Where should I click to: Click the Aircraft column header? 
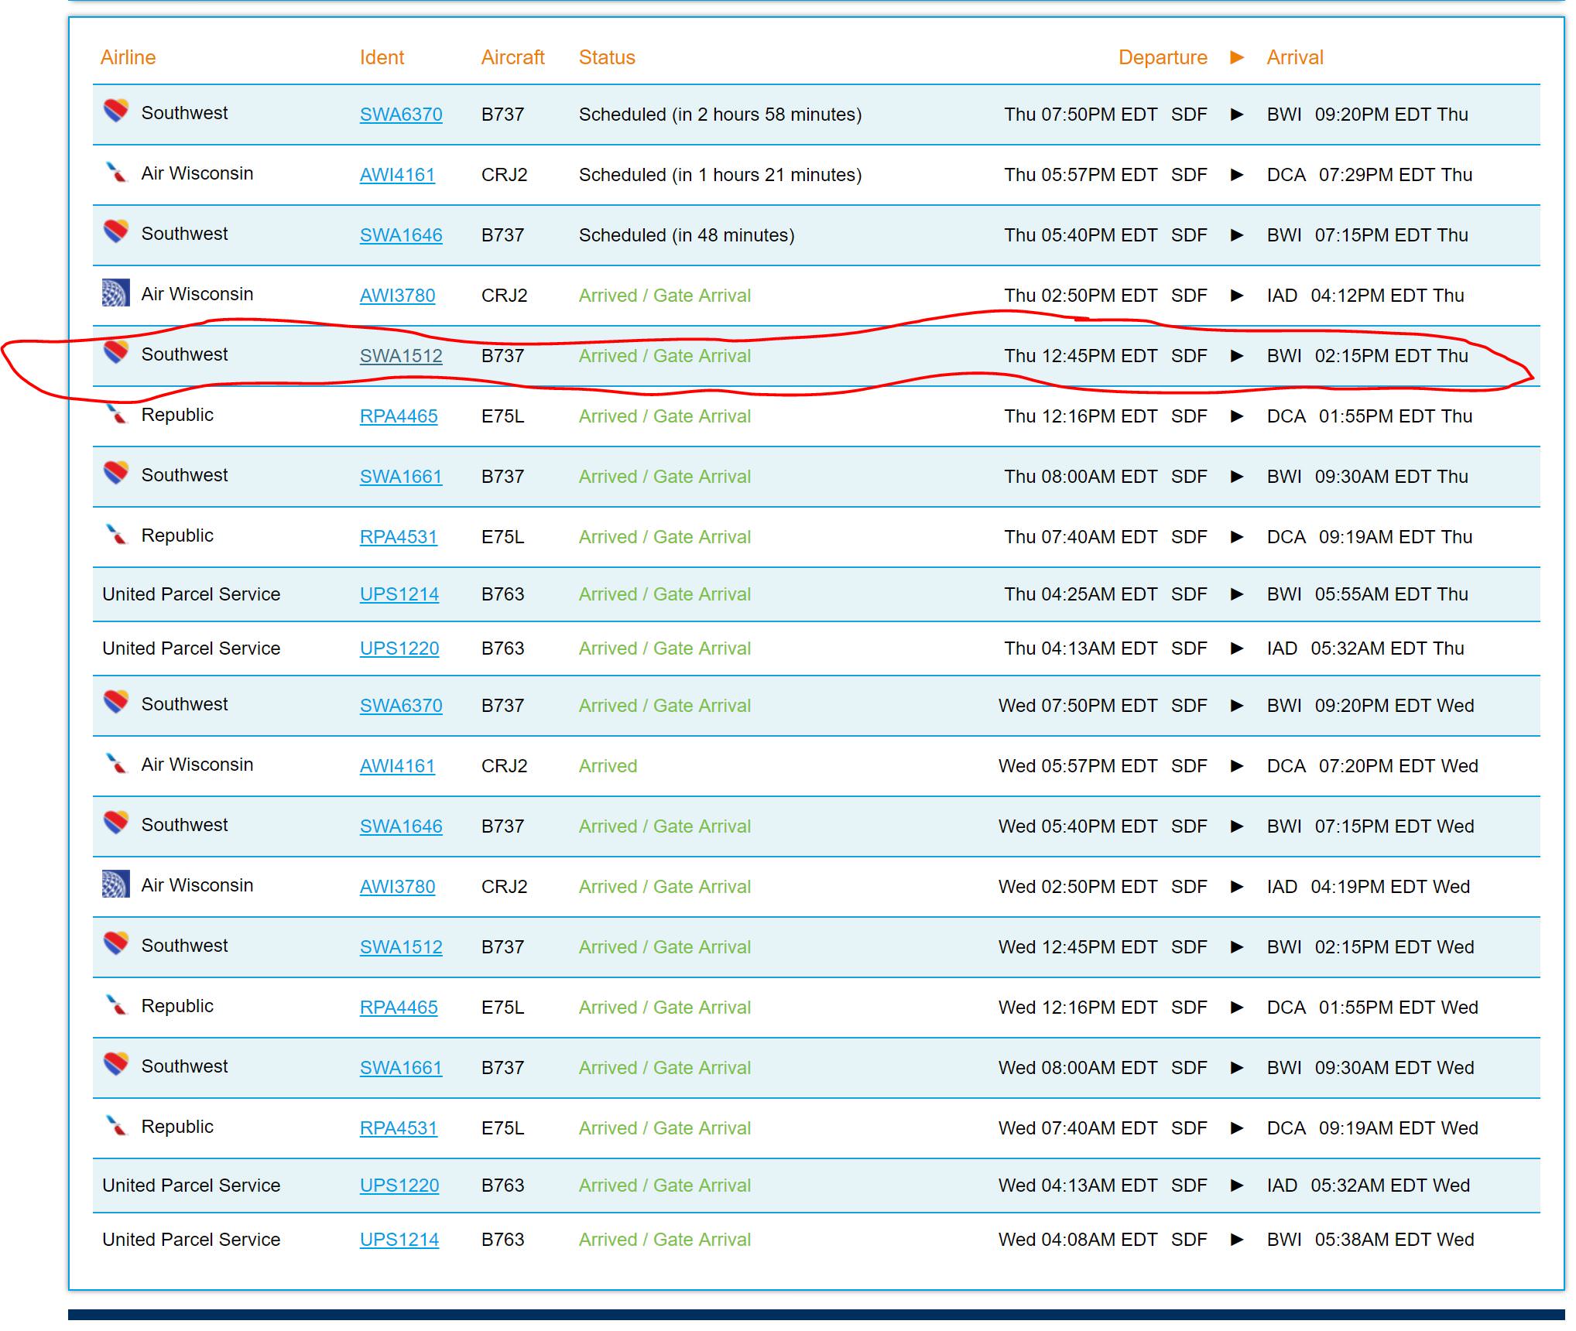point(512,57)
